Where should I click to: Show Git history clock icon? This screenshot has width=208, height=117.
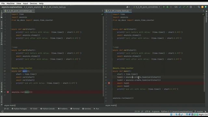point(191,7)
